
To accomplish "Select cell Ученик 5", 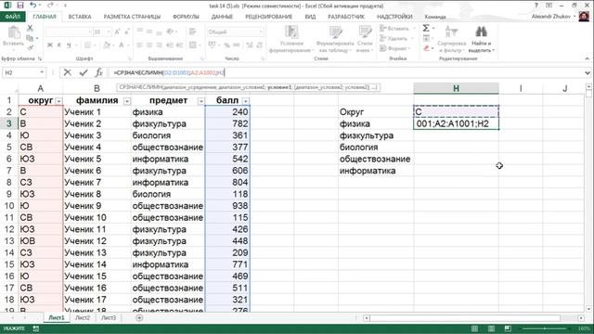I will tap(97, 159).
